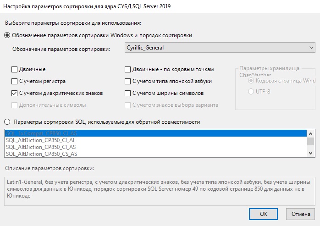Click the collation description text box
The width and height of the screenshot is (320, 226).
pos(160,191)
